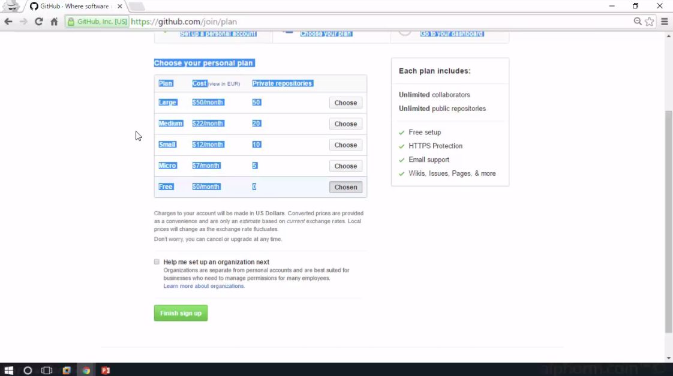The width and height of the screenshot is (673, 376).
Task: Click the Micro plan name cell
Action: pos(167,166)
